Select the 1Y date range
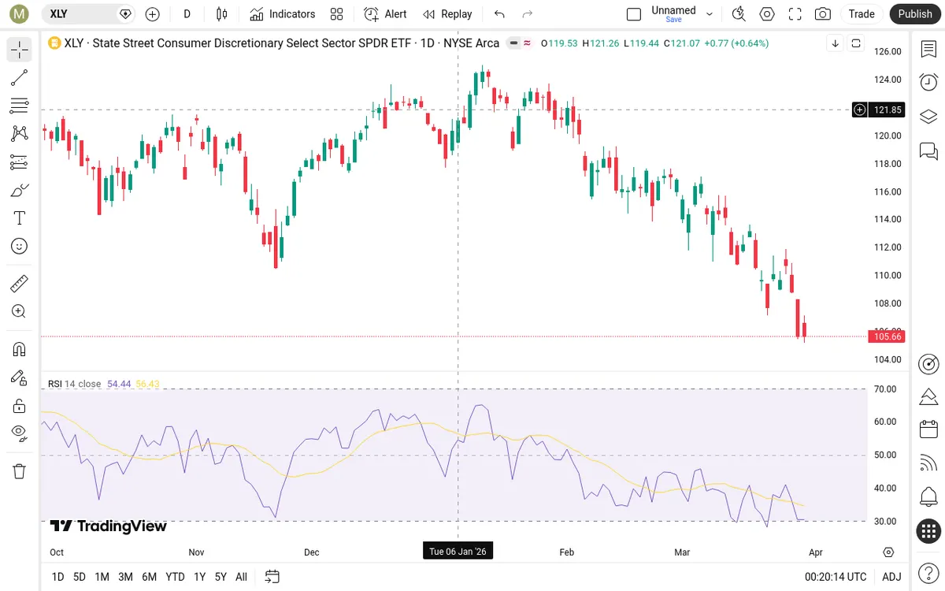Image resolution: width=945 pixels, height=591 pixels. (200, 577)
